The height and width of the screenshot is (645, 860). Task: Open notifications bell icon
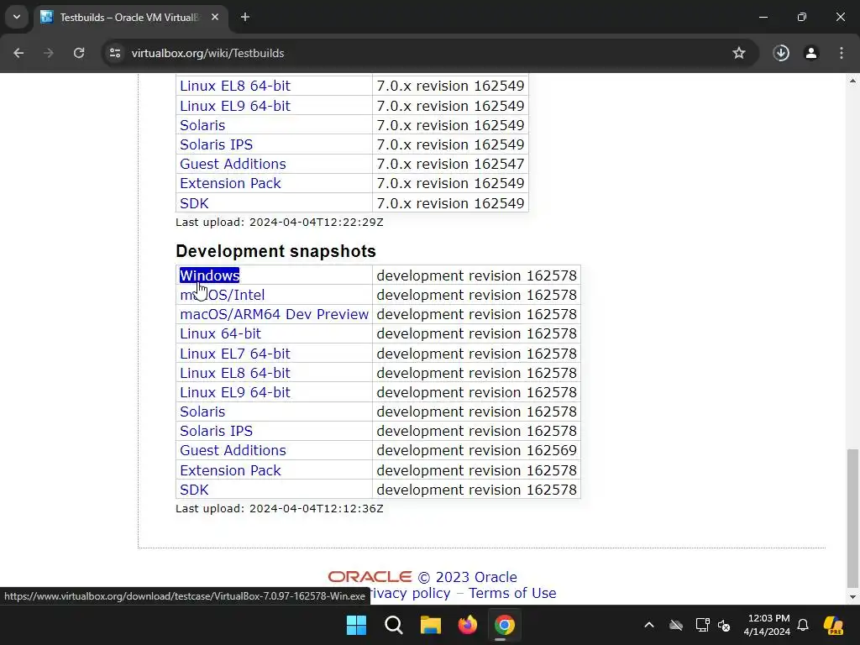[x=803, y=625]
